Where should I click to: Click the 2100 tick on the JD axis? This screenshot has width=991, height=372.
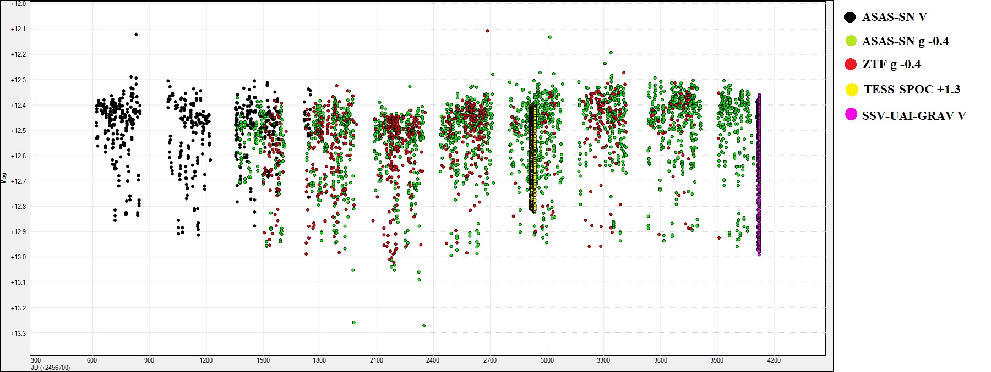(x=376, y=360)
